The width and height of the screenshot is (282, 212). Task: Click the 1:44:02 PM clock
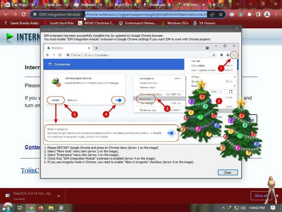(257, 208)
